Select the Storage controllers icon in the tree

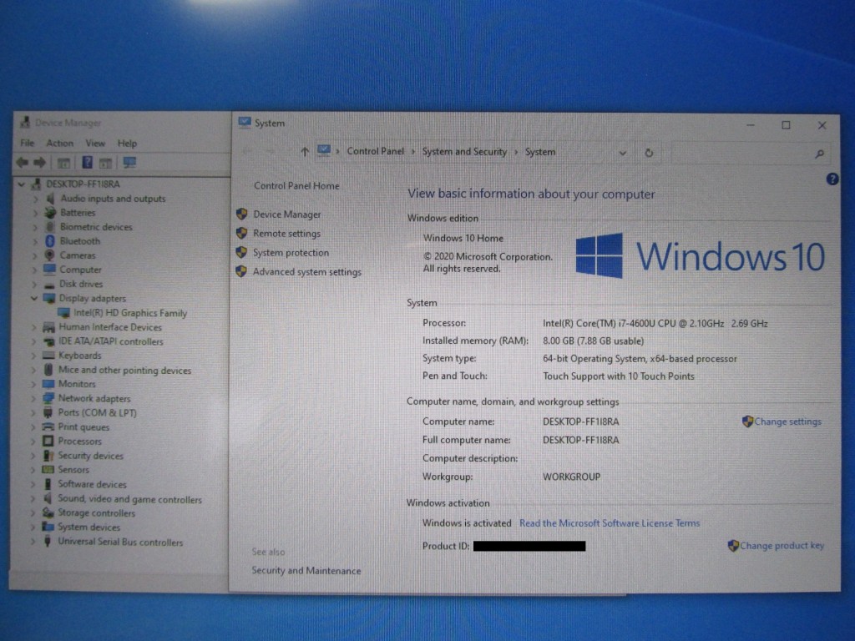click(48, 512)
